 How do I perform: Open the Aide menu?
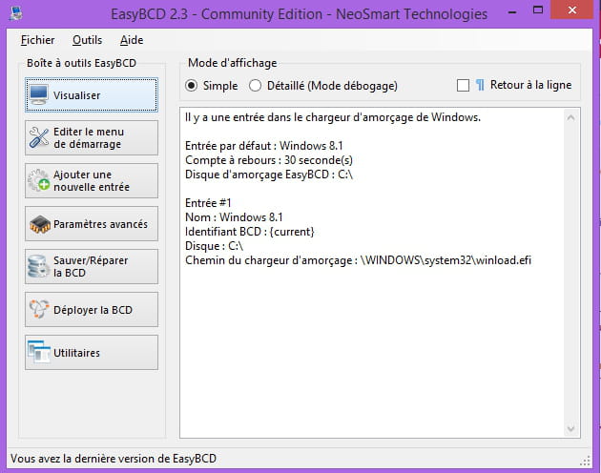[x=132, y=40]
